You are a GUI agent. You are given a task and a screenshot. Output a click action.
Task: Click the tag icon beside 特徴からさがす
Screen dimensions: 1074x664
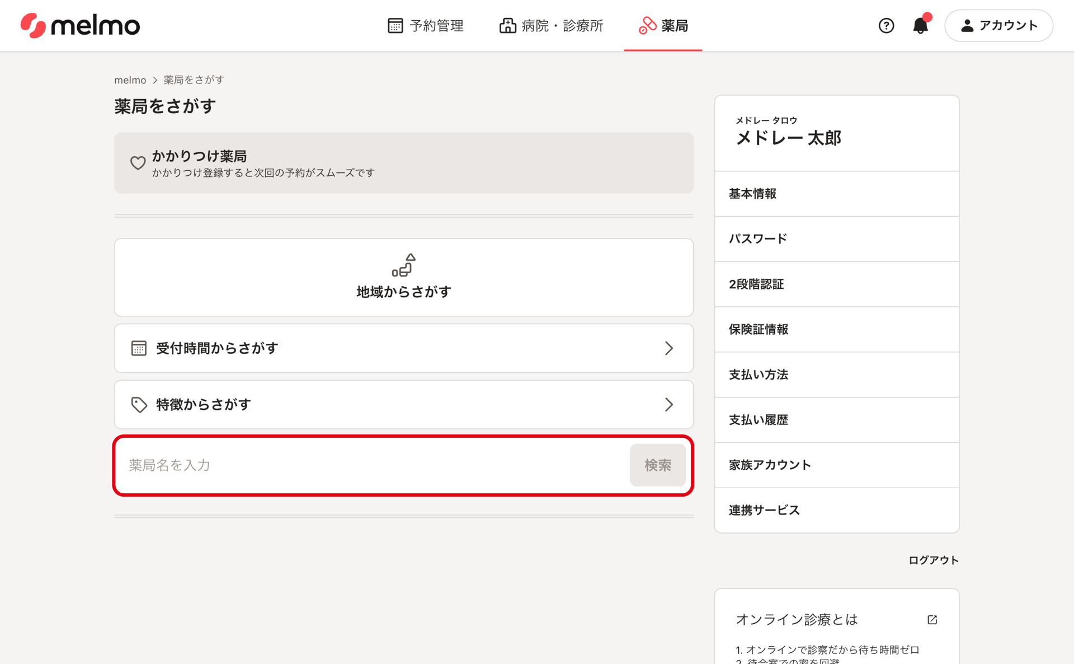coord(139,405)
